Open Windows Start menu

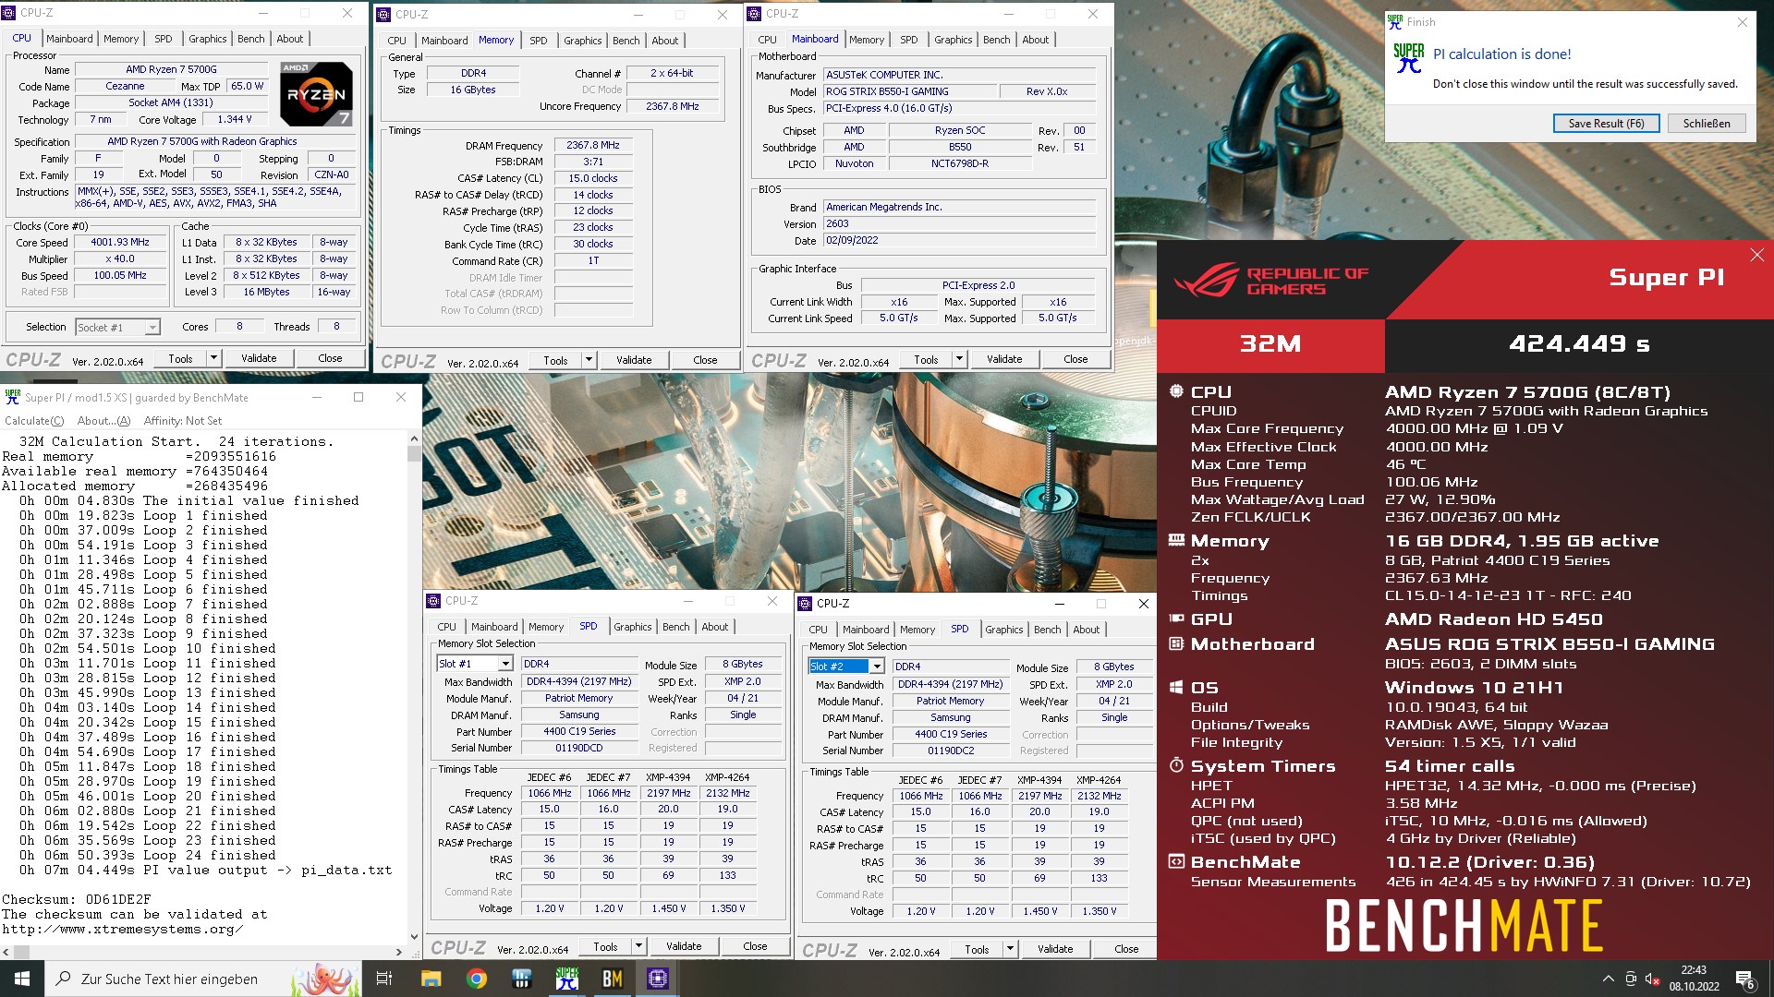coord(22,979)
